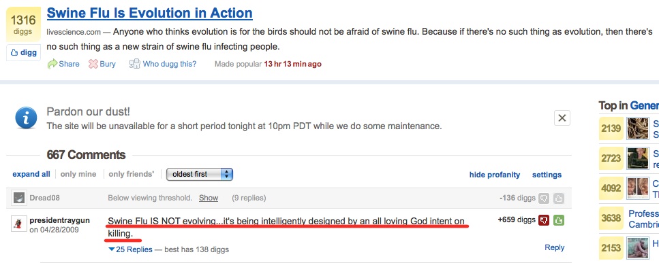The width and height of the screenshot is (659, 263).
Task: Bury presidentraygun's comment with red thumbs-down
Action: coord(544,220)
